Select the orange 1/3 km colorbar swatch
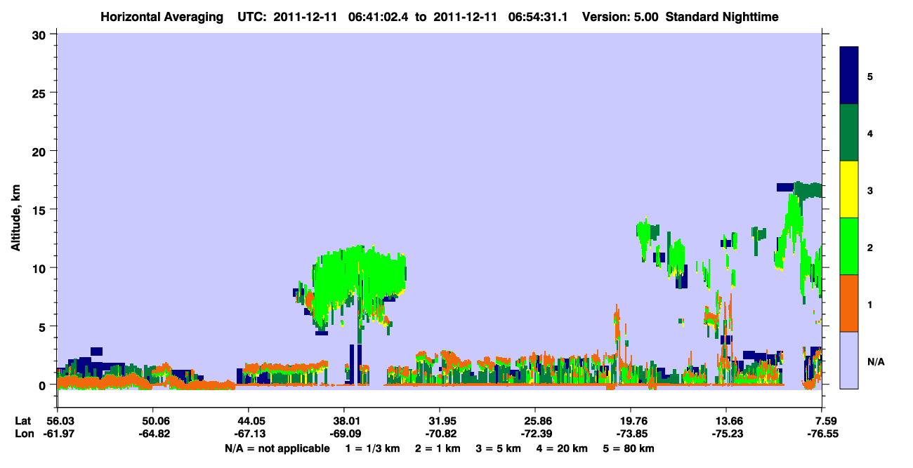This screenshot has height=468, width=913. coord(849,303)
